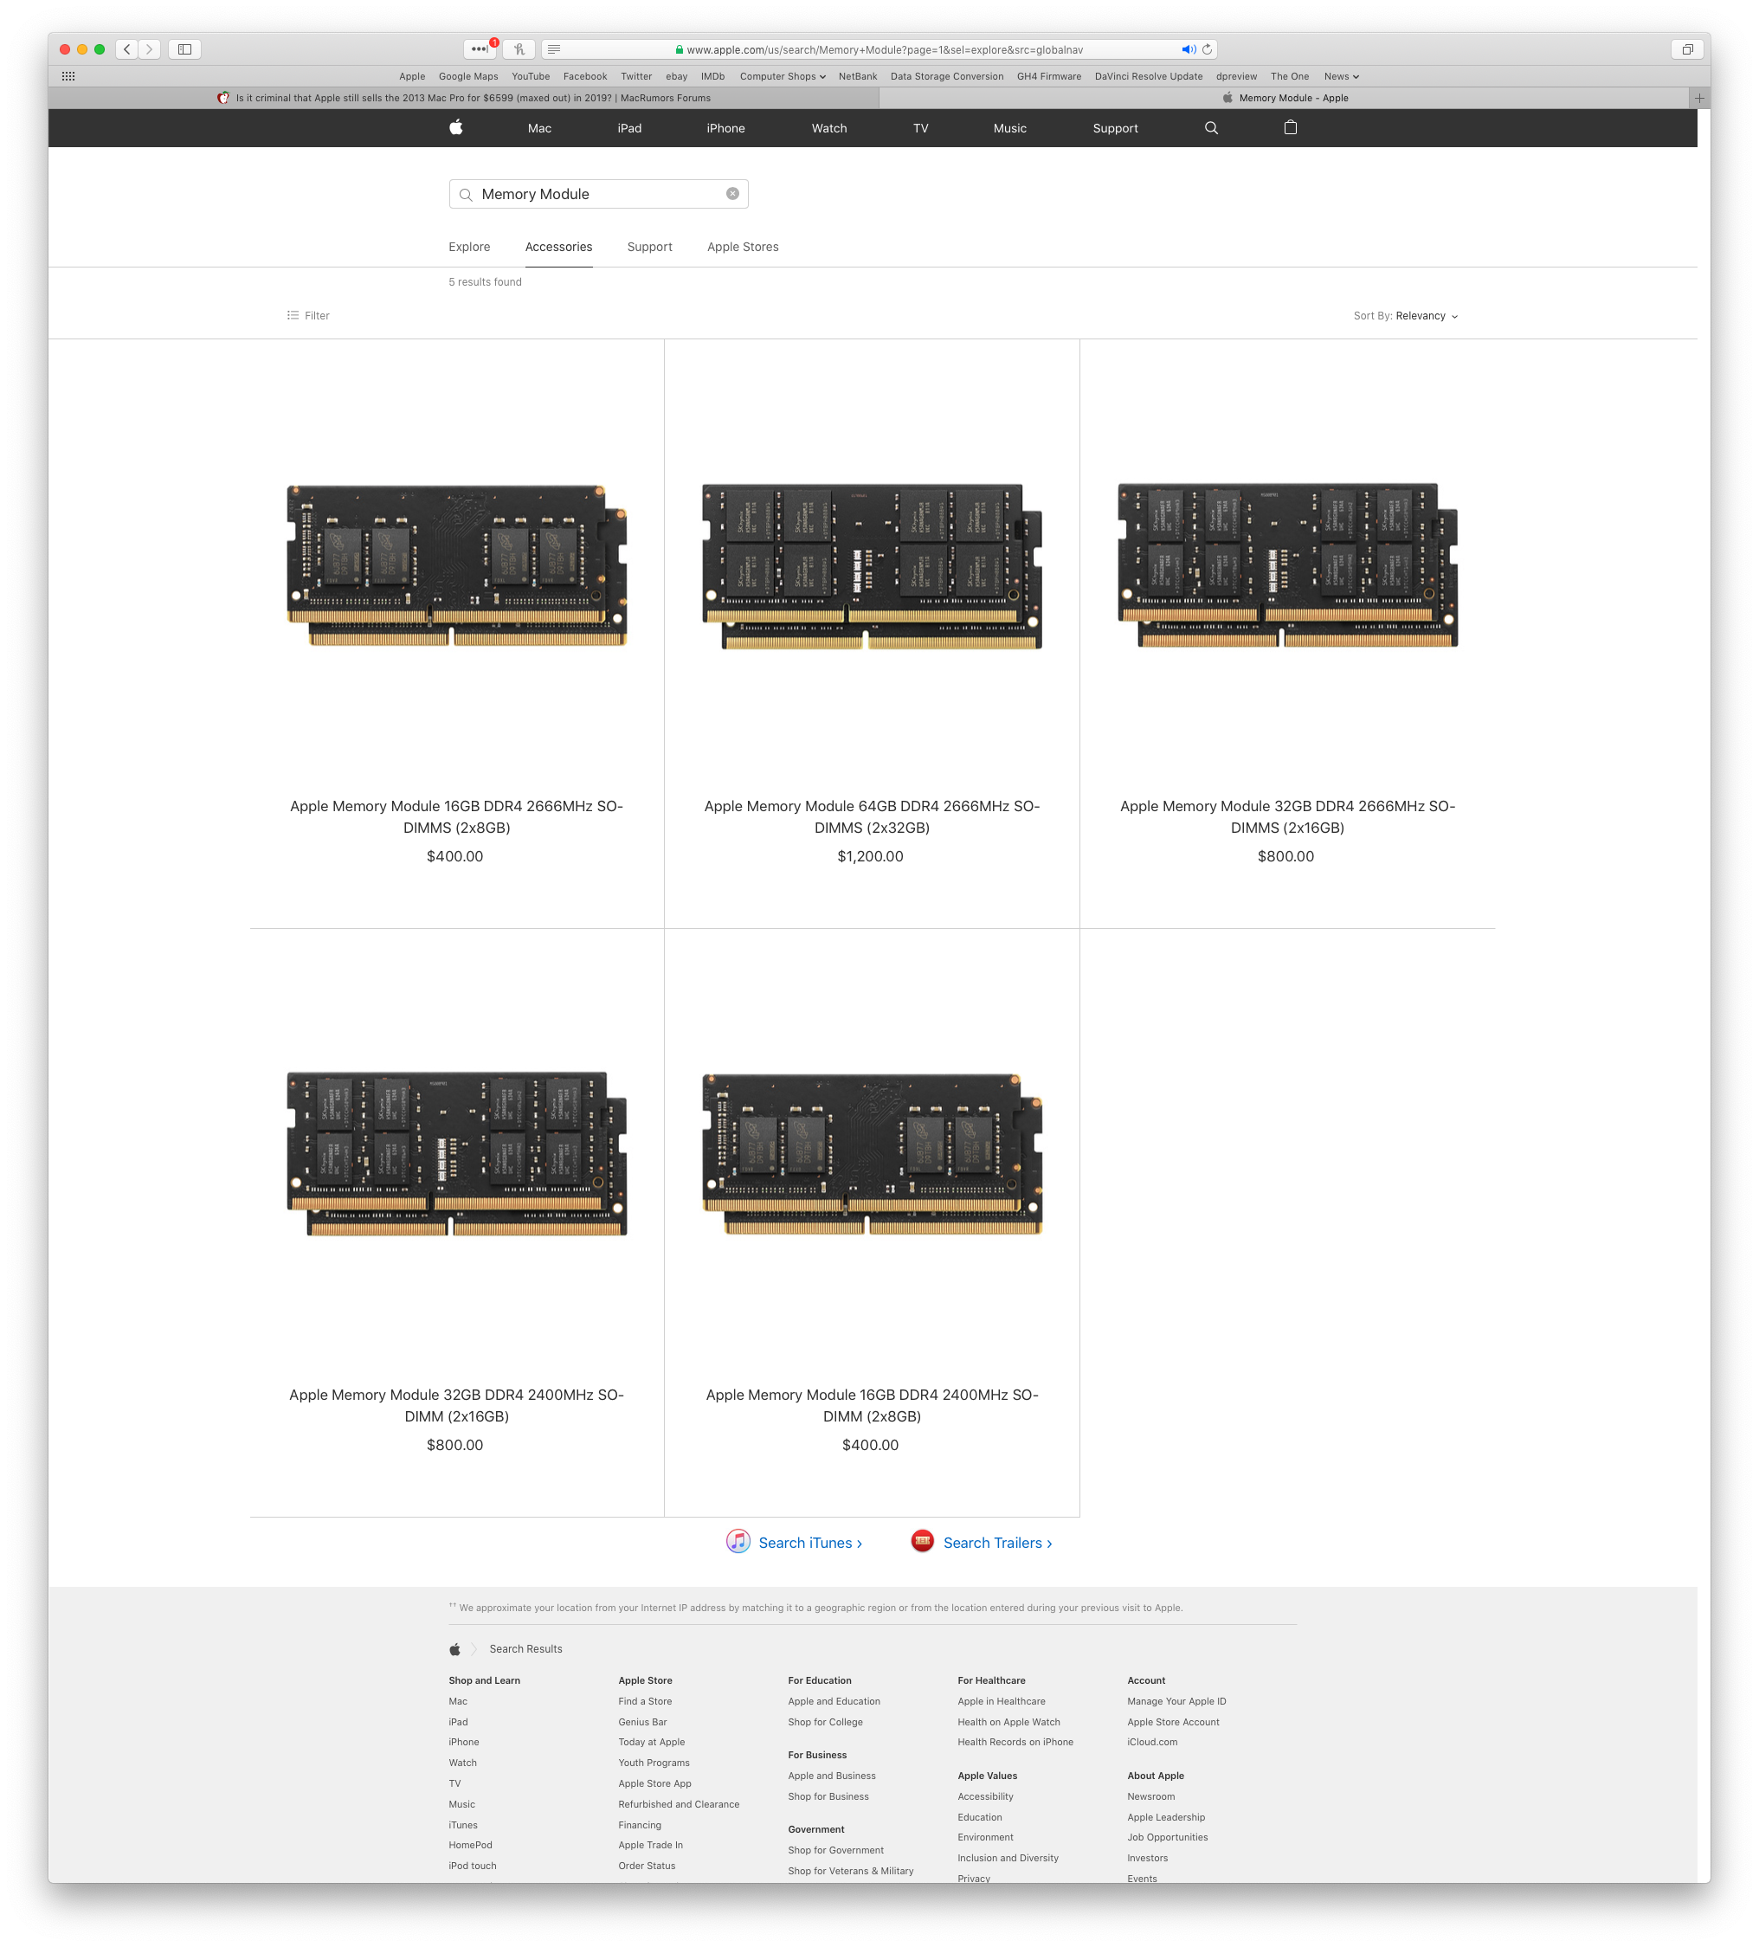Expand the News bookmarks folder

click(x=1341, y=76)
